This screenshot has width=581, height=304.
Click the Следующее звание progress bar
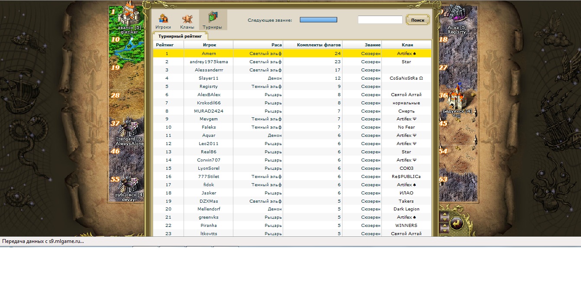coord(318,20)
